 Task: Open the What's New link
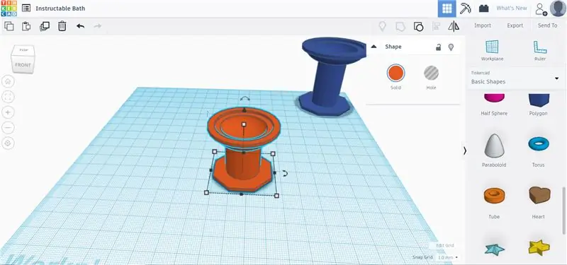tap(511, 8)
